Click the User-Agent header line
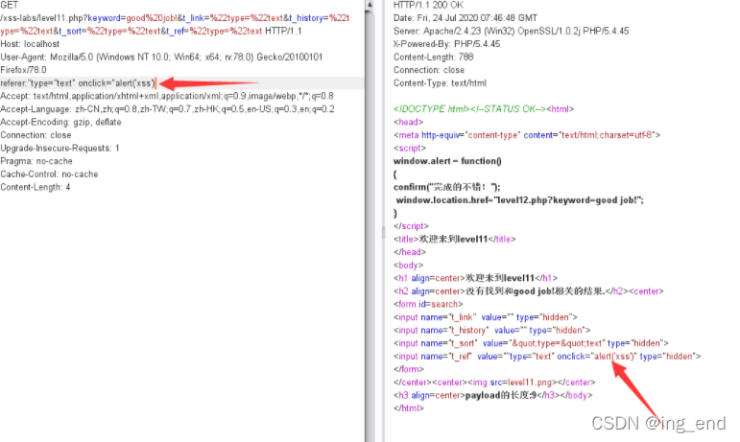The height and width of the screenshot is (442, 740). coord(161,57)
